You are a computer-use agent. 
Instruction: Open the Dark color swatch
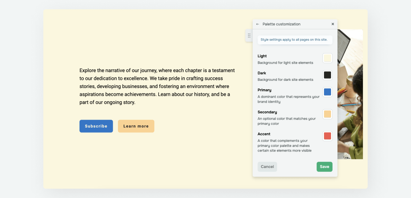[x=327, y=75]
